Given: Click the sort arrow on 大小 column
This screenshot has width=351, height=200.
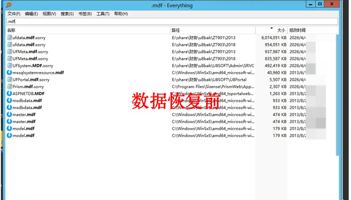Looking at the screenshot, I should pos(271,28).
